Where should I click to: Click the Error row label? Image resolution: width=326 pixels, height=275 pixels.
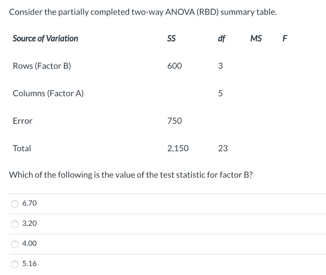(x=23, y=121)
